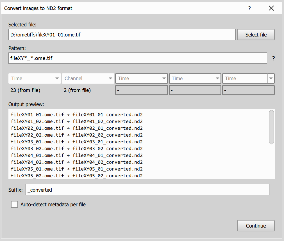Viewport: 284px width, 241px height.
Task: Open the fourth Time dropdown
Action: coord(217,78)
